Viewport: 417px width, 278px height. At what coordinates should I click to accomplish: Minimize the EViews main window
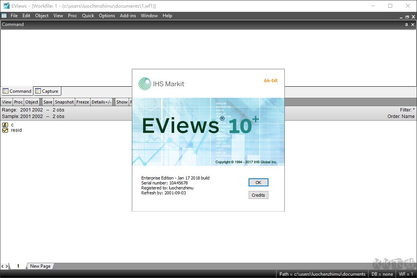pyautogui.click(x=373, y=6)
